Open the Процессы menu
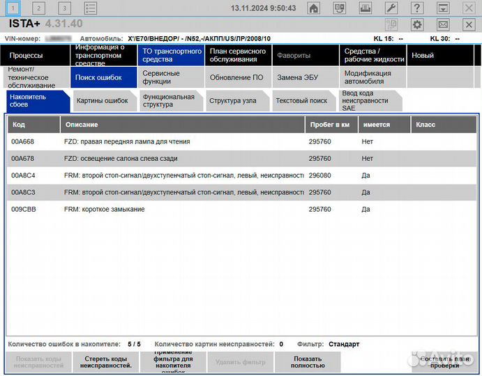The height and width of the screenshot is (376, 482). pos(35,55)
